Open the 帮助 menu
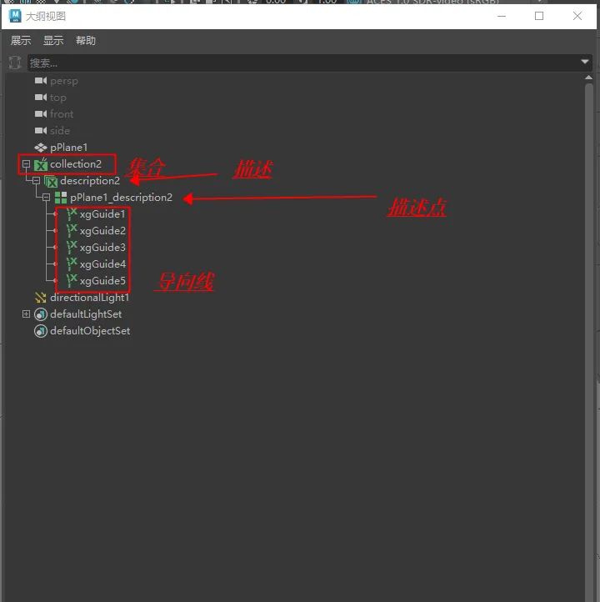Screen dimensions: 600x602 point(86,41)
